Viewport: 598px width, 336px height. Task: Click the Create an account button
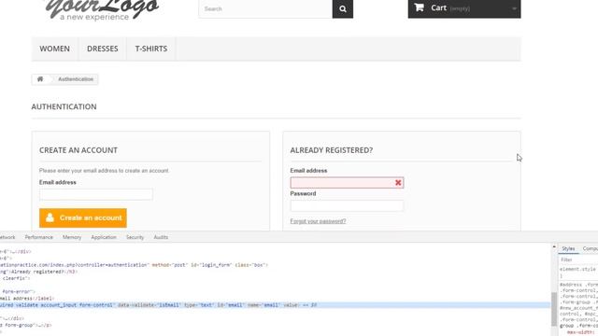pyautogui.click(x=83, y=217)
